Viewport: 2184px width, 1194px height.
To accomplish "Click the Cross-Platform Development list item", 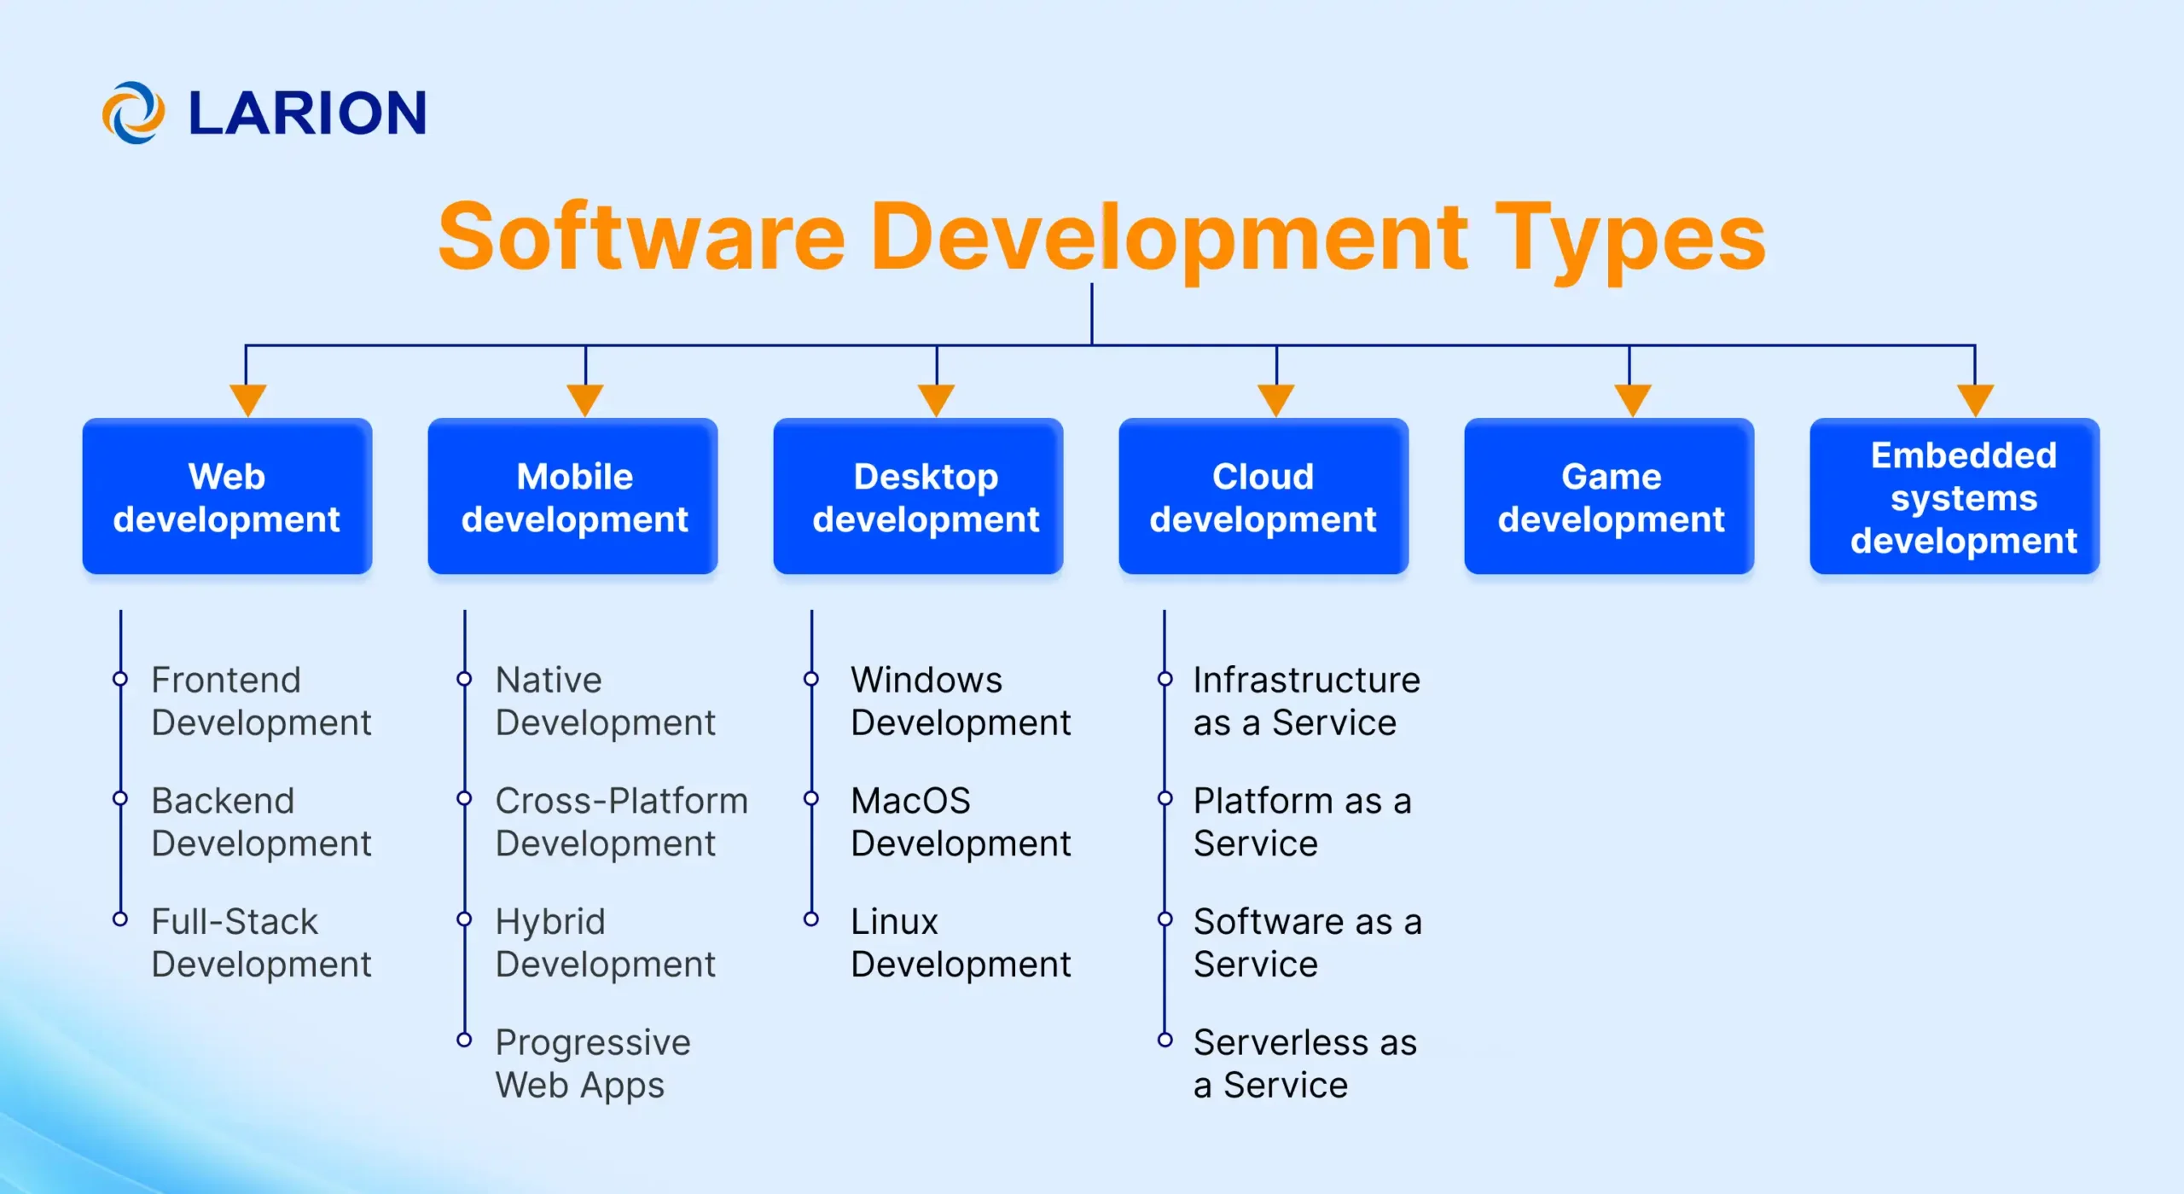I will [x=621, y=822].
